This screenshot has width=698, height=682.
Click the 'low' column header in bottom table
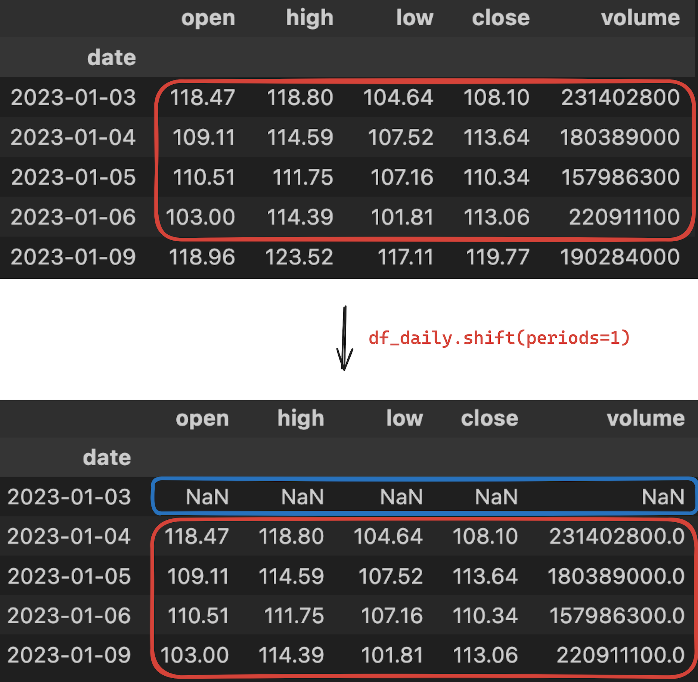click(404, 418)
